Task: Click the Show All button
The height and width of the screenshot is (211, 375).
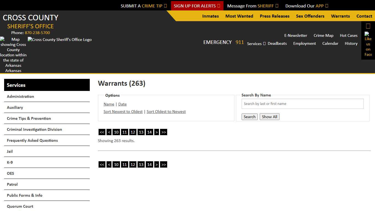Action: point(269,116)
